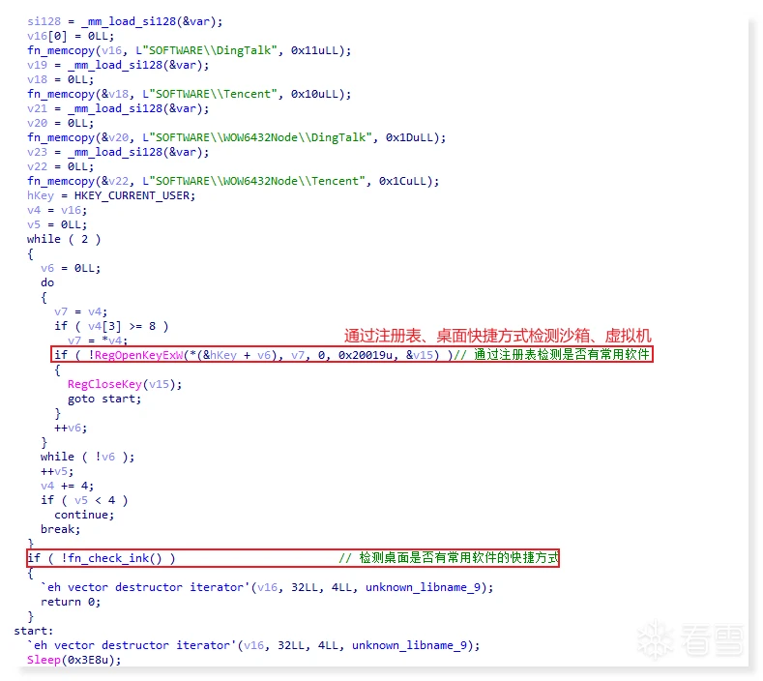Select the RegCloseKey function name
Screen dimensions: 763x681
point(104,385)
